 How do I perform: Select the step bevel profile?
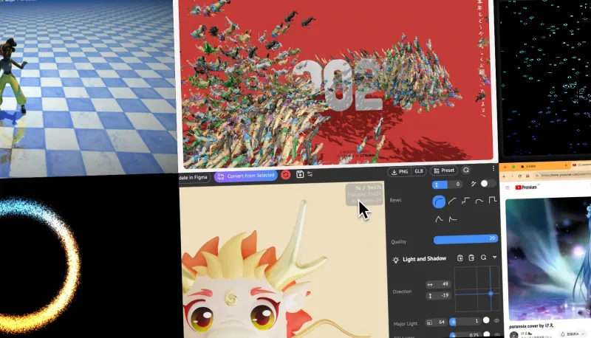(466, 201)
